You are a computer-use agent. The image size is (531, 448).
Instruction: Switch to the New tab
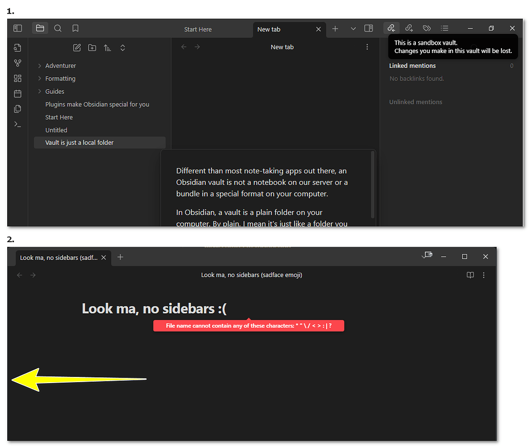coord(269,30)
